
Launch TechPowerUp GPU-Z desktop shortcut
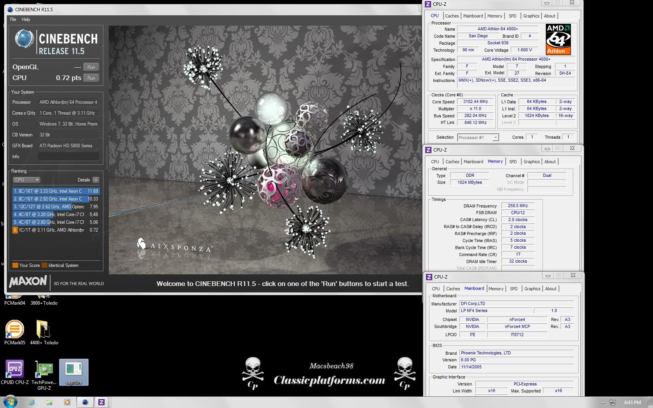pos(44,375)
